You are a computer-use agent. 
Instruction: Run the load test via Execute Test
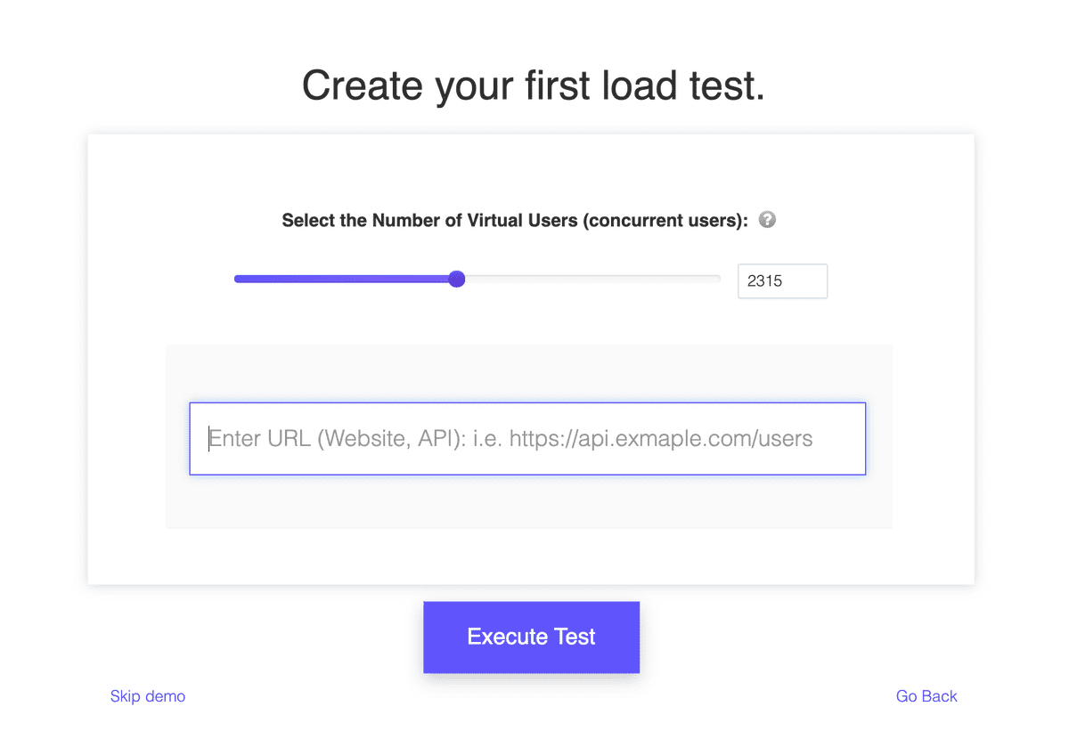click(531, 637)
